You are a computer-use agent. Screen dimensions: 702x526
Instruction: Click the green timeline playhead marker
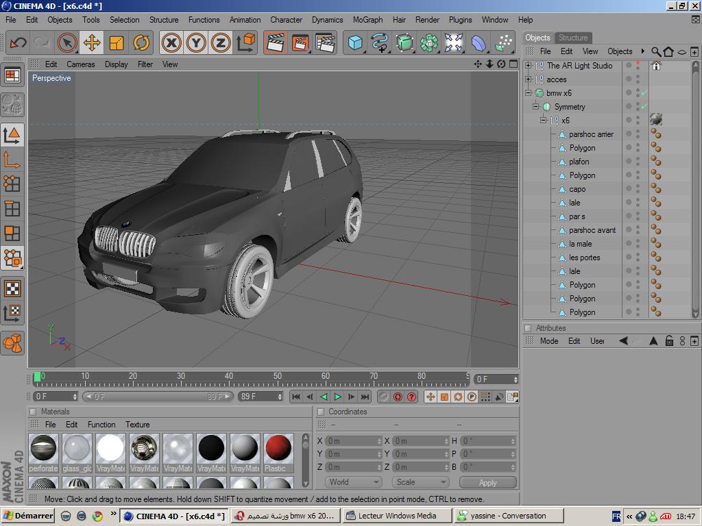pyautogui.click(x=37, y=377)
